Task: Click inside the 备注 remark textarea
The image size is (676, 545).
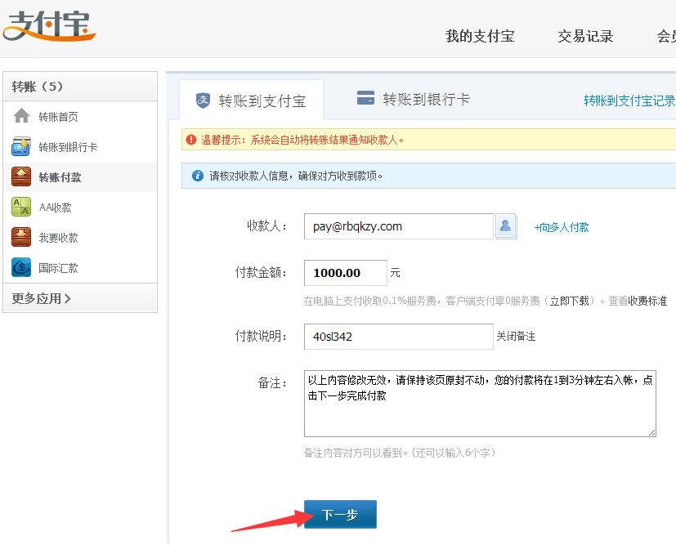Action: (480, 404)
